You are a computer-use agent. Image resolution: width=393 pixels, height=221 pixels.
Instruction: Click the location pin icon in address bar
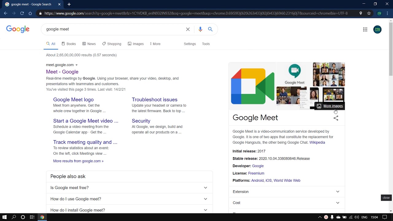[x=361, y=13]
